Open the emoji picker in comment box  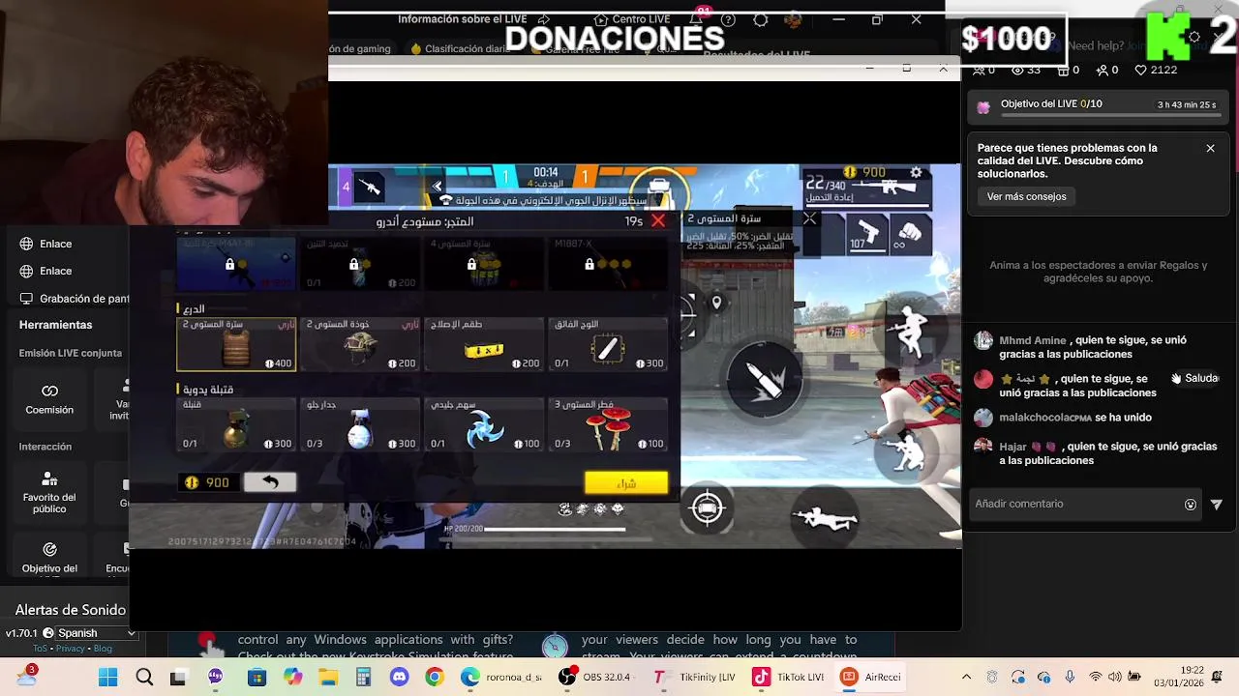[1191, 504]
